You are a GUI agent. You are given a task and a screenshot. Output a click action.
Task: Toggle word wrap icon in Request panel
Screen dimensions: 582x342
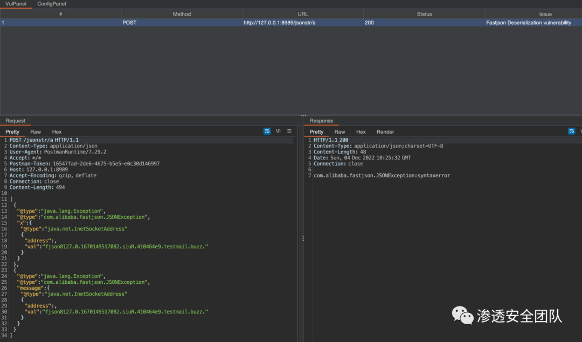[267, 131]
